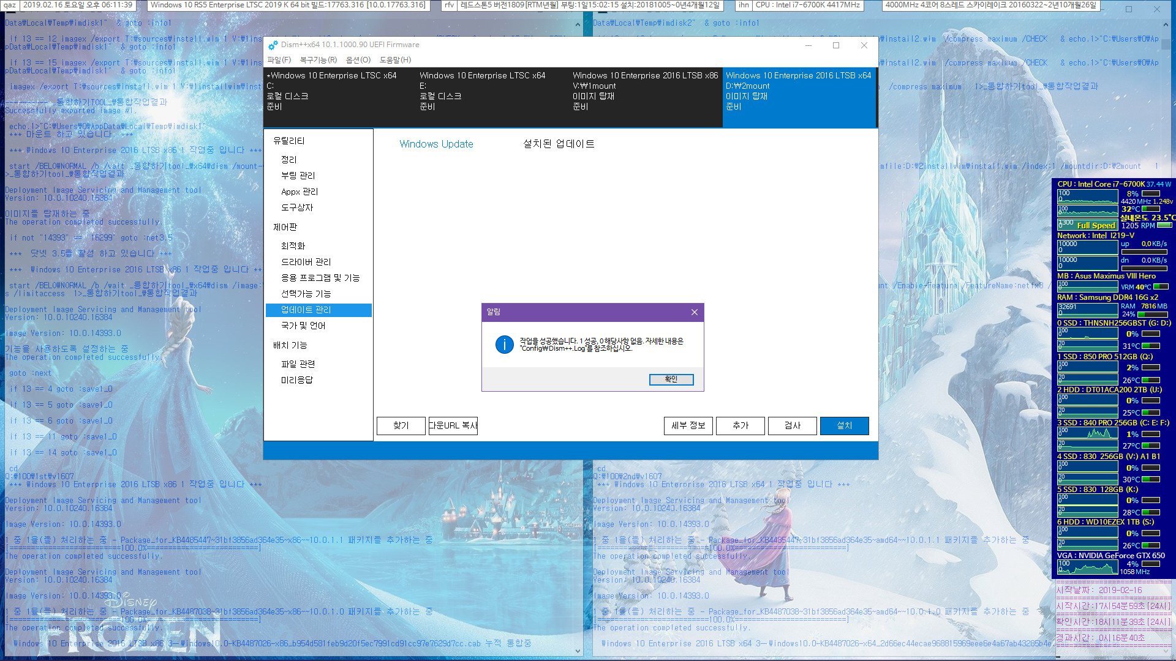Select 업데이트 관리 in the sidebar
The image size is (1176, 661).
(x=318, y=310)
